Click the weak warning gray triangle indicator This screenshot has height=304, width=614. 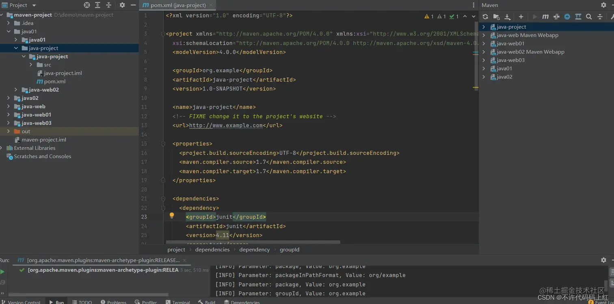click(x=441, y=17)
